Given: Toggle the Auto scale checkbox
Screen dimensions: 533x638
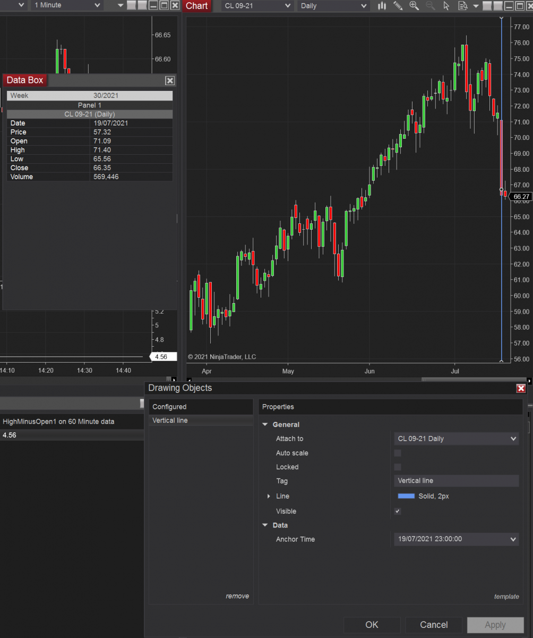Looking at the screenshot, I should coord(398,453).
